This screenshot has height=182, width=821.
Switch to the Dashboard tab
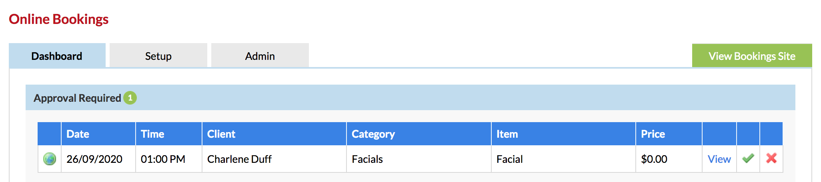pyautogui.click(x=57, y=55)
